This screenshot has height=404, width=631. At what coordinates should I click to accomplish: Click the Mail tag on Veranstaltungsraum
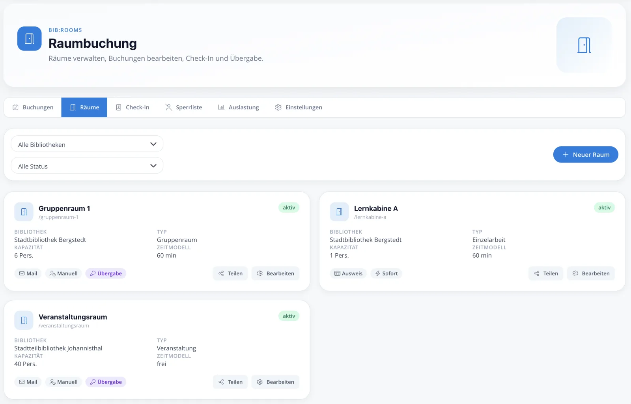pos(28,382)
